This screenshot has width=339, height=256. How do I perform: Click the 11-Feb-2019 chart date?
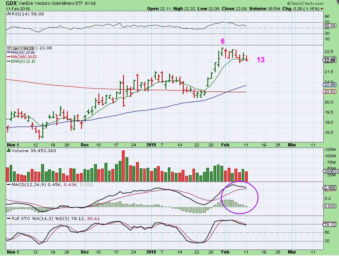coord(18,8)
